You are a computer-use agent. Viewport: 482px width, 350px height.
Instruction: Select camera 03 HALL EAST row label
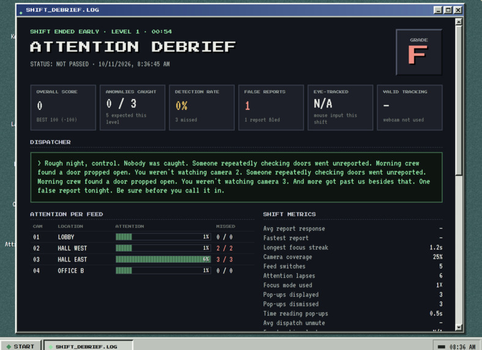pyautogui.click(x=72, y=260)
